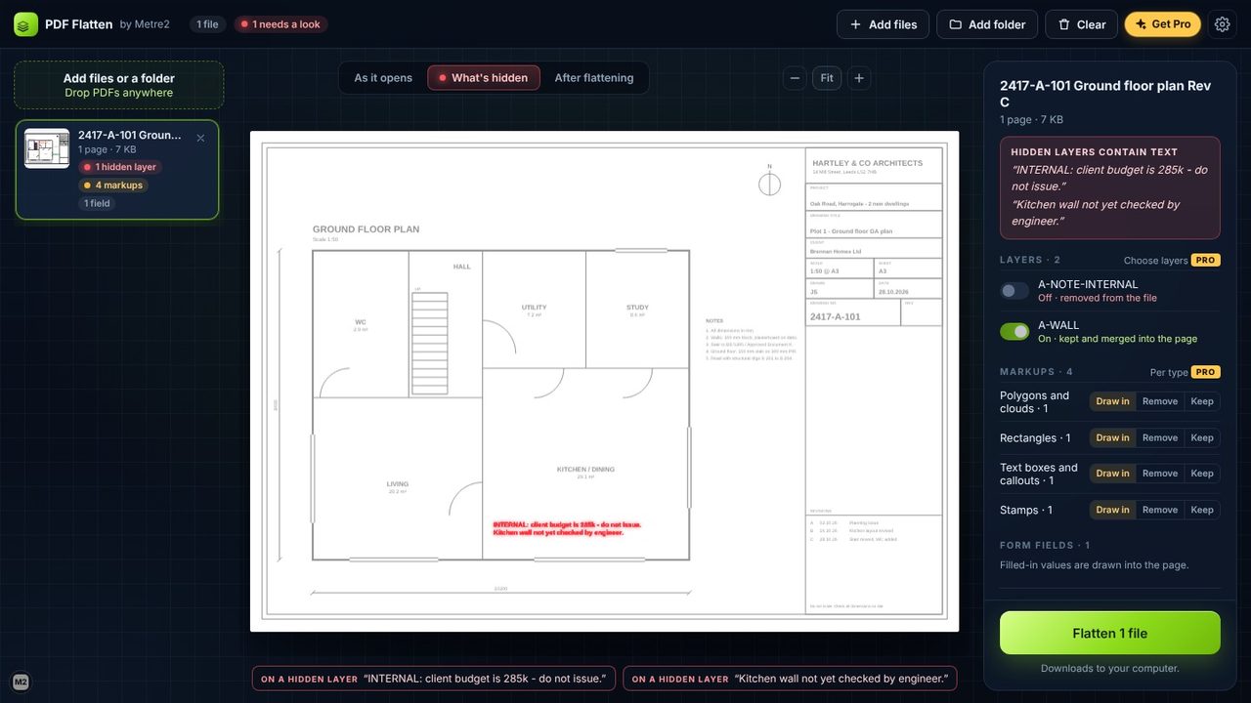Click the red INTERNAL note on the drawing
Screen dimensions: 1251x703
pos(567,528)
